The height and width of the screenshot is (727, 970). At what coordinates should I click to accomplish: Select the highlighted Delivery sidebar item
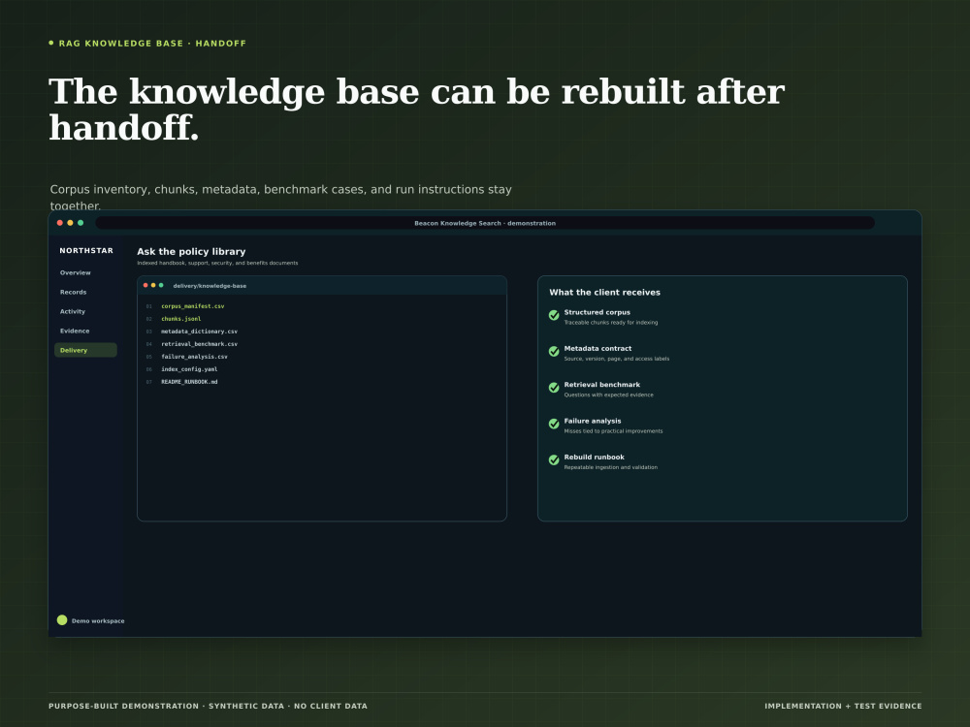[x=85, y=350]
